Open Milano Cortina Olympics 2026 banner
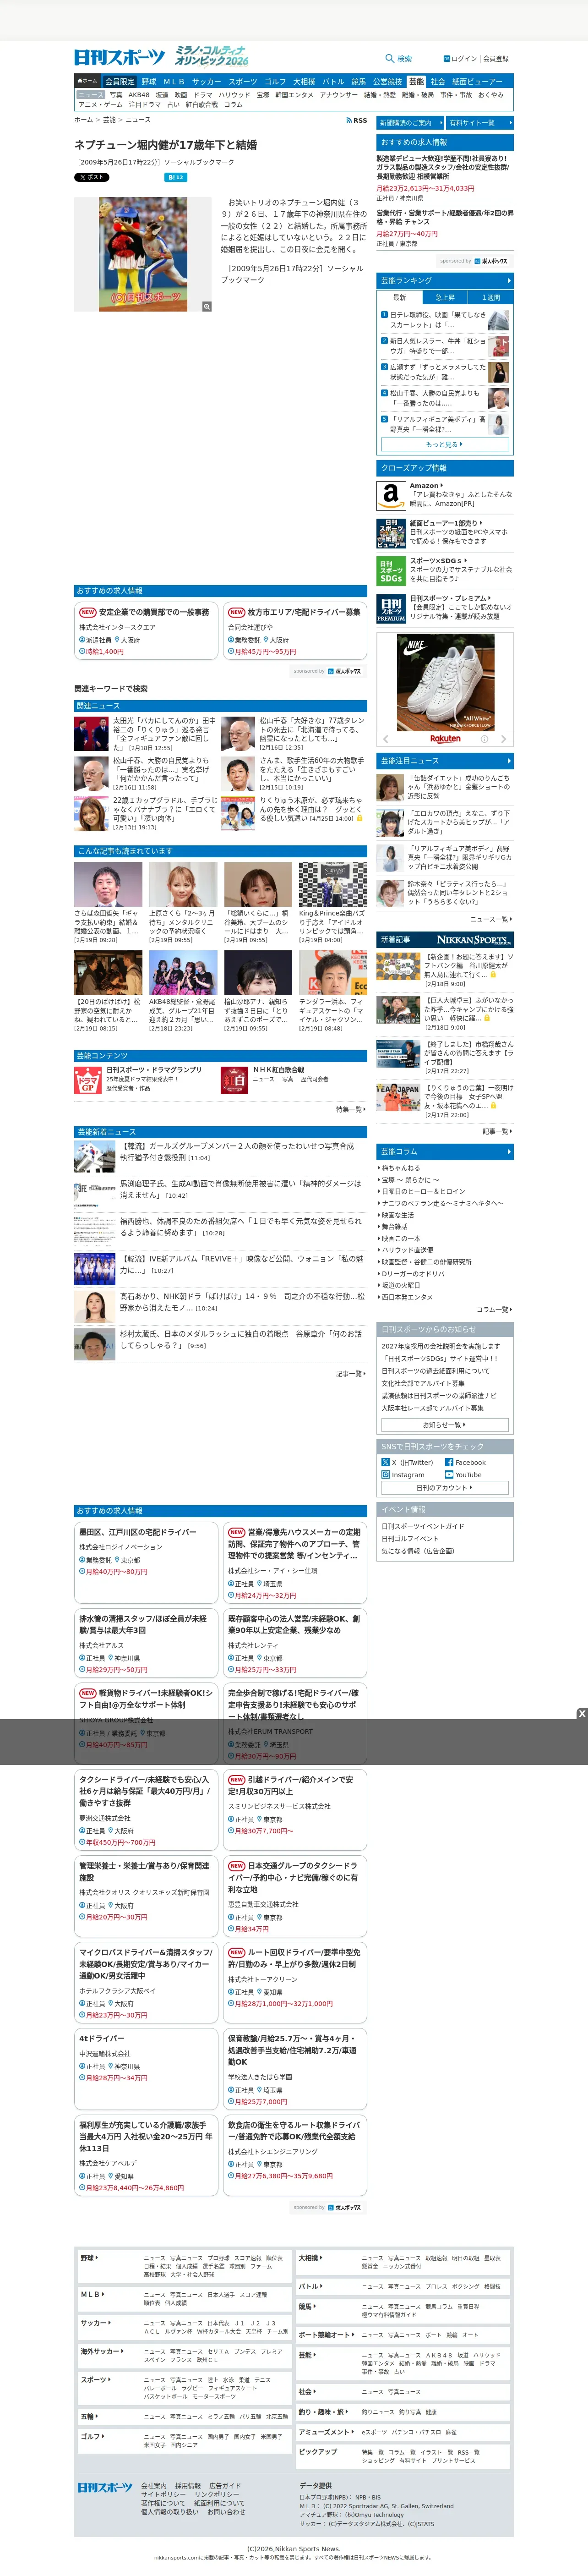588x2576 pixels. 212,56
